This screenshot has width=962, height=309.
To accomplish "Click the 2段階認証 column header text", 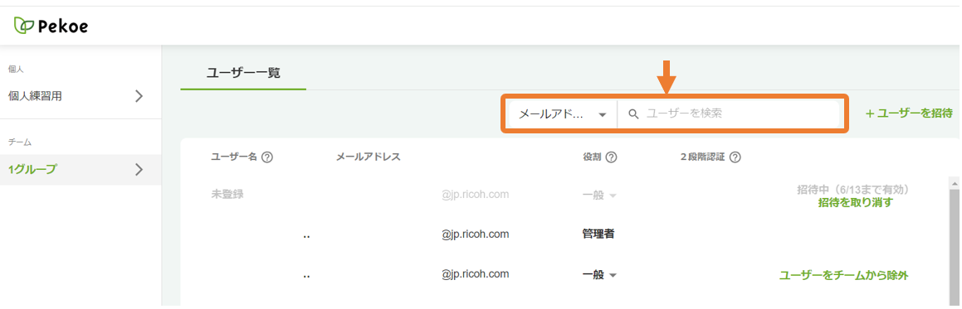I will [x=702, y=157].
